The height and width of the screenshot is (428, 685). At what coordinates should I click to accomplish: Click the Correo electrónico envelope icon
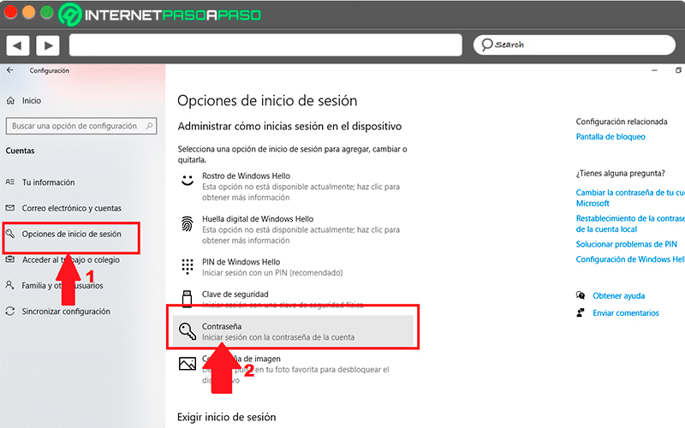tap(10, 207)
